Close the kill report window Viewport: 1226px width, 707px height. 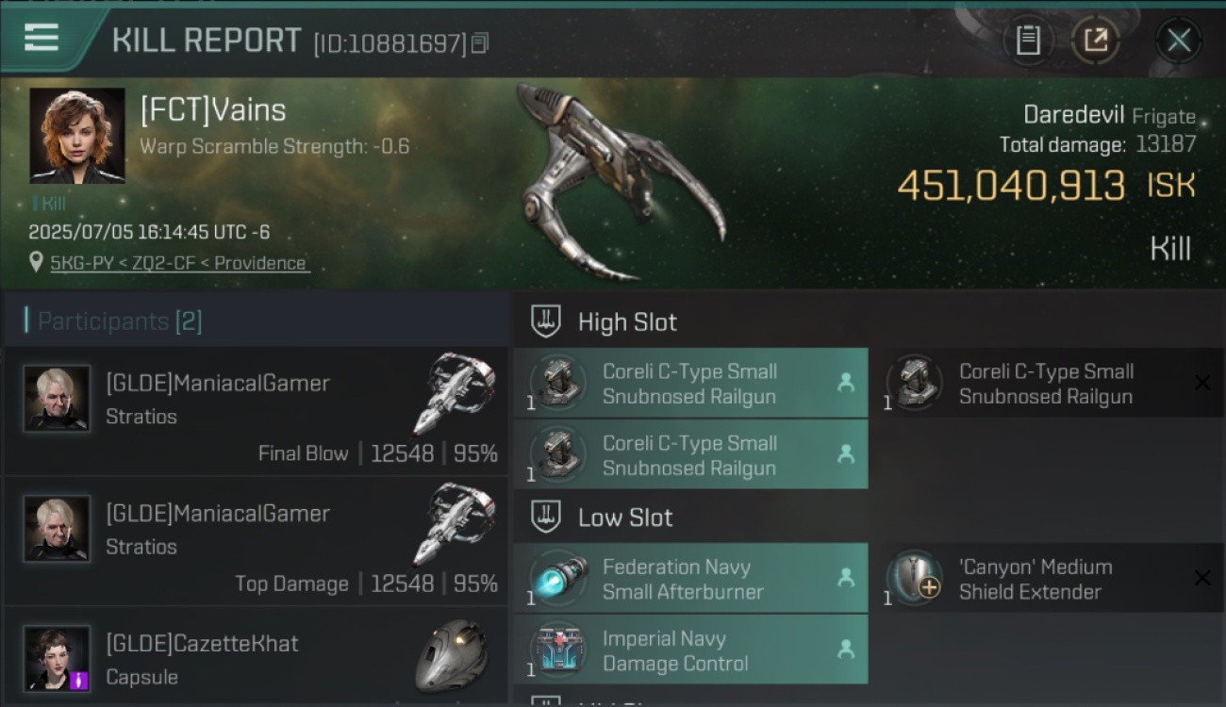[x=1178, y=40]
